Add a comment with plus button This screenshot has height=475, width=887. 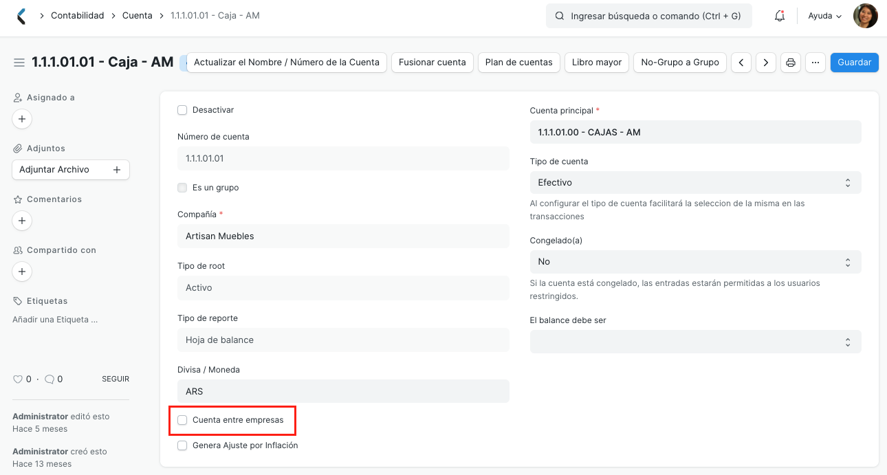point(22,221)
